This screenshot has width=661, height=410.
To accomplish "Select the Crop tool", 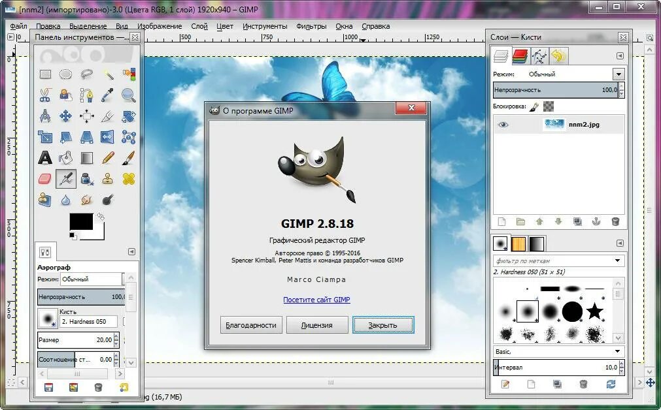I will click(108, 116).
